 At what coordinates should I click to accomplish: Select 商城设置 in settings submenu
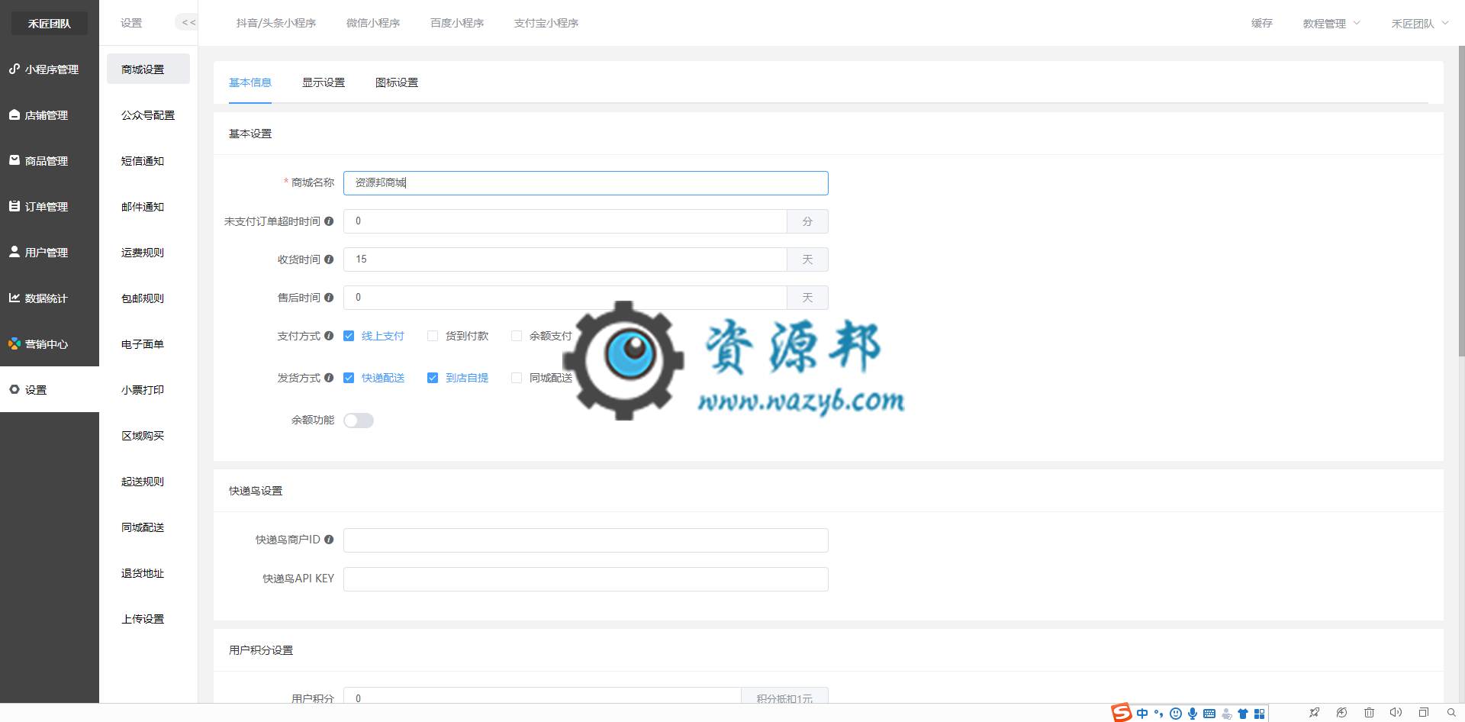point(148,69)
